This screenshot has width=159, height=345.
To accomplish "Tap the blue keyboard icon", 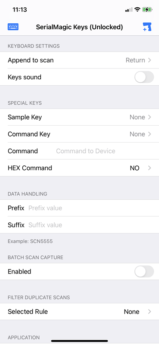I will tap(13, 27).
